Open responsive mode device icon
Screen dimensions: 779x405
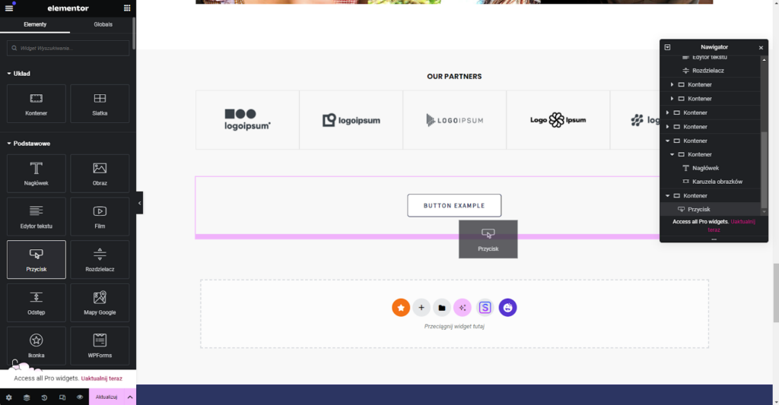(x=62, y=397)
